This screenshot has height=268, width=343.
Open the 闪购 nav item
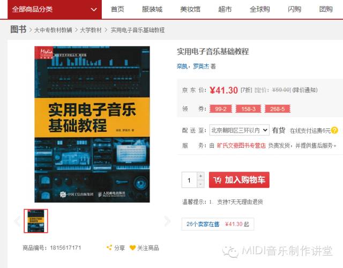tap(294, 9)
